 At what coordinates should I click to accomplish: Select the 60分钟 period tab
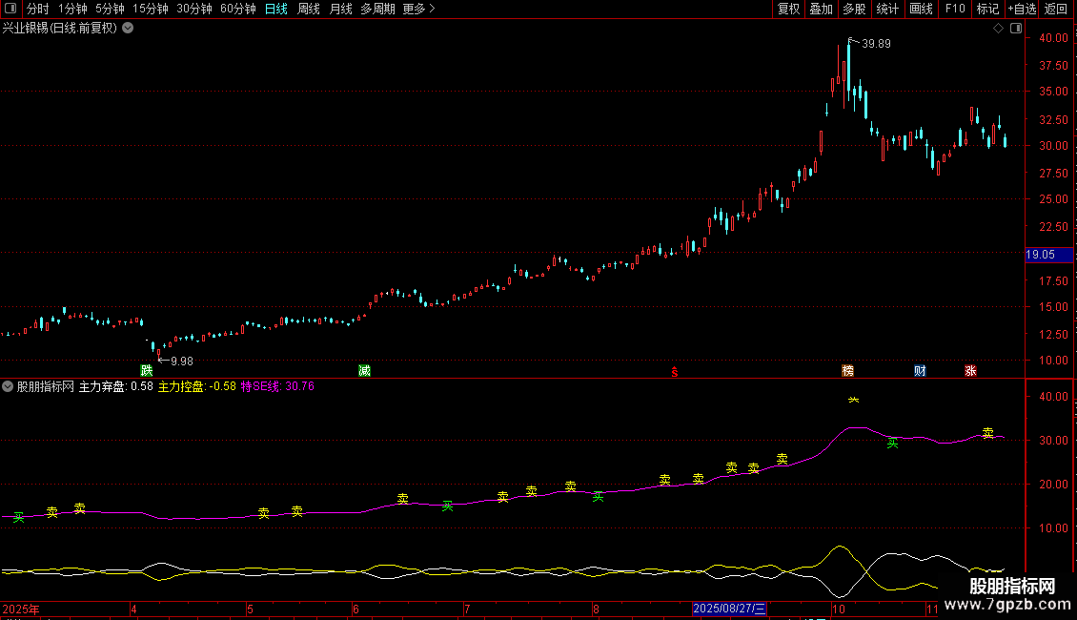pos(237,9)
